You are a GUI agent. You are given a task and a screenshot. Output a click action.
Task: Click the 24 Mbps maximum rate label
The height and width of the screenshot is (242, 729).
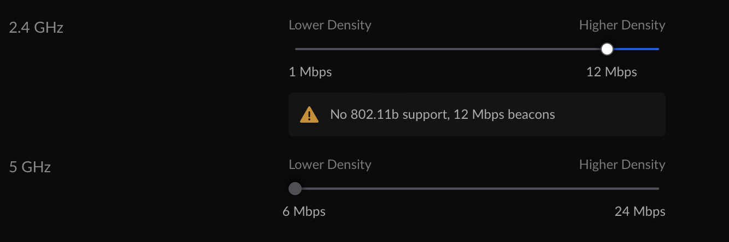coord(639,211)
